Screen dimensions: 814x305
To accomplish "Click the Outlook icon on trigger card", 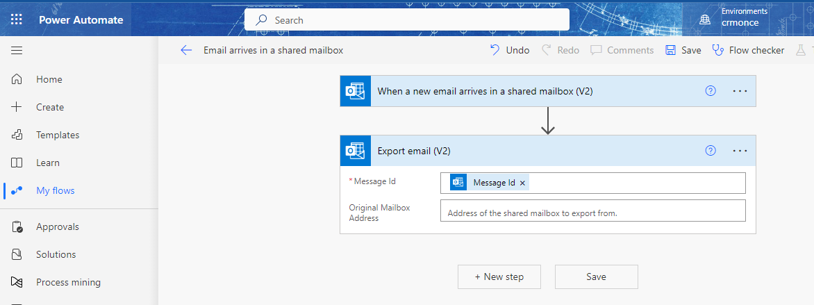I will (x=356, y=91).
